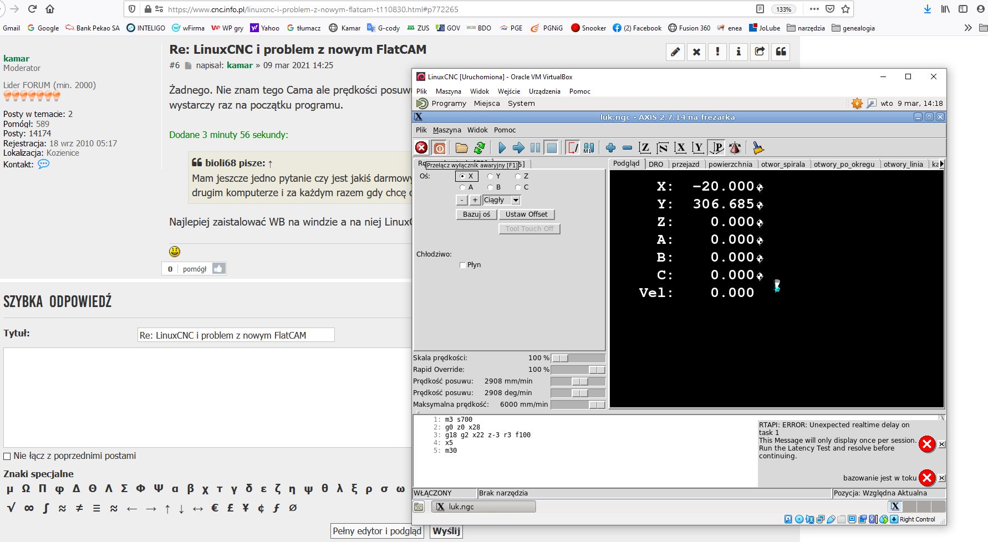This screenshot has width=988, height=542.
Task: Open AXIS Maszyna menu
Action: tap(447, 130)
